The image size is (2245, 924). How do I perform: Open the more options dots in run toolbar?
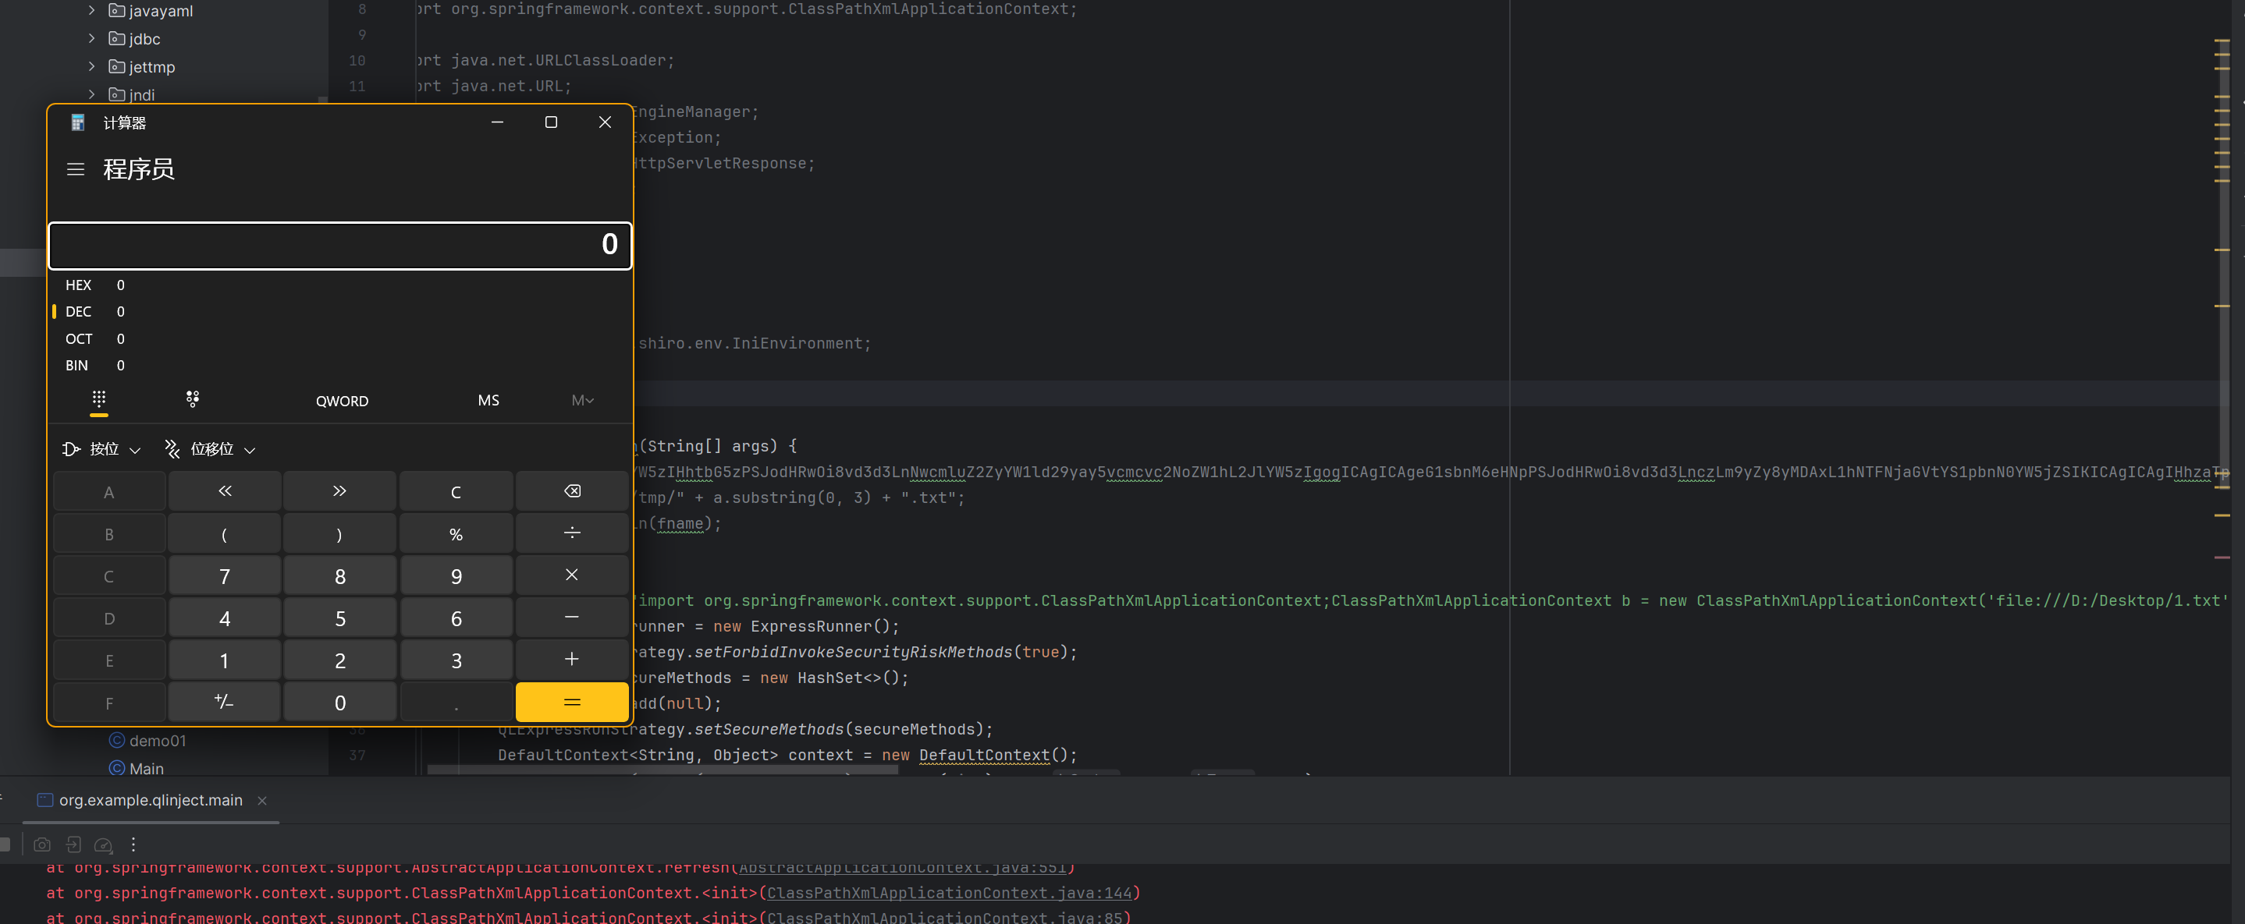click(133, 844)
